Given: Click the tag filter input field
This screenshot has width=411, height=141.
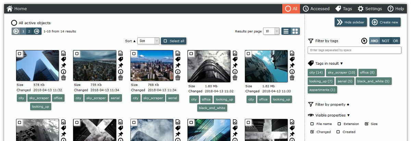Looking at the screenshot, I should click(354, 50).
